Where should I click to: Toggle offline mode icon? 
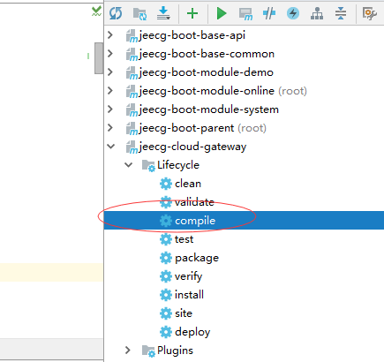click(269, 13)
